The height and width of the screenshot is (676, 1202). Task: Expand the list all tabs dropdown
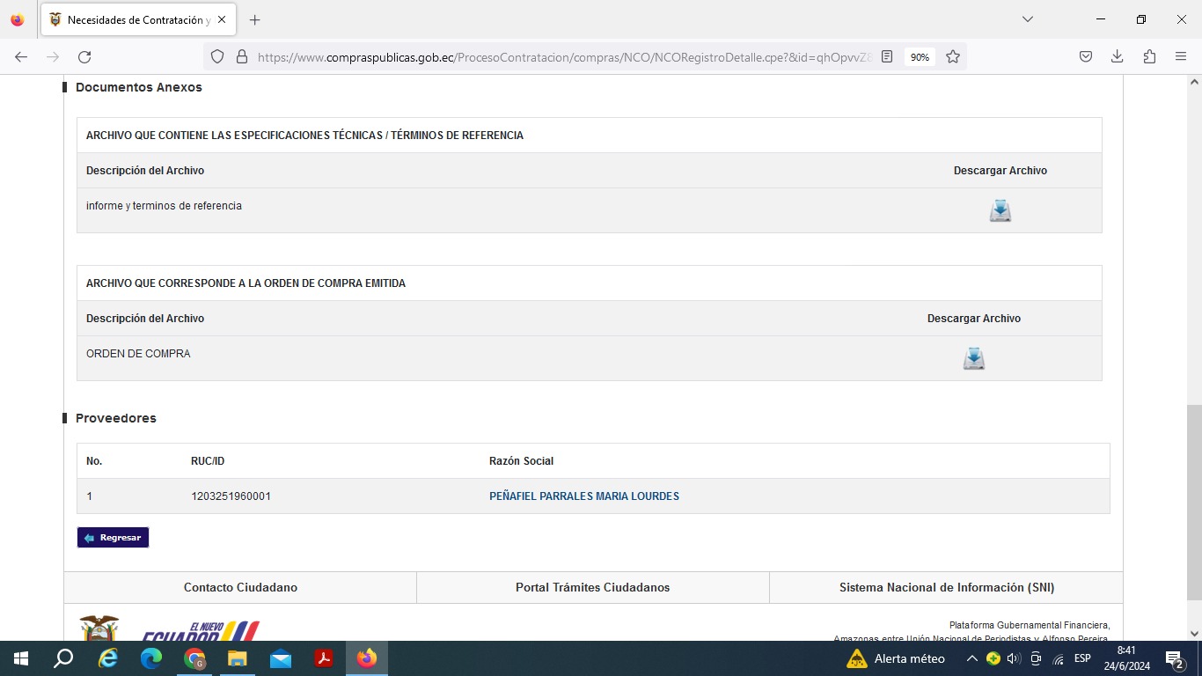(x=1027, y=19)
